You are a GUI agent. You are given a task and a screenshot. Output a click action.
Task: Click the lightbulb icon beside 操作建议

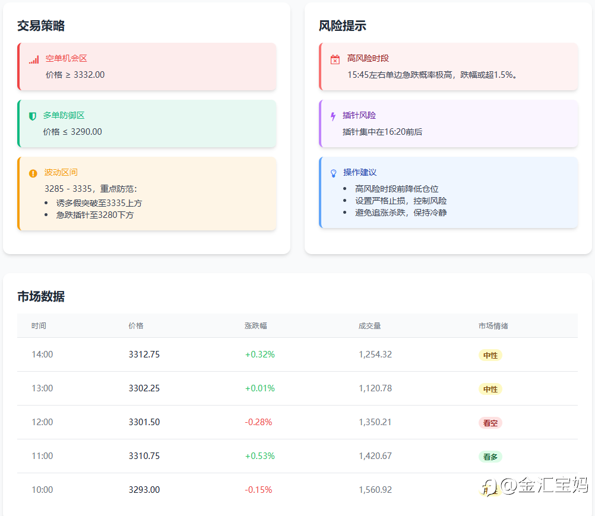[334, 173]
